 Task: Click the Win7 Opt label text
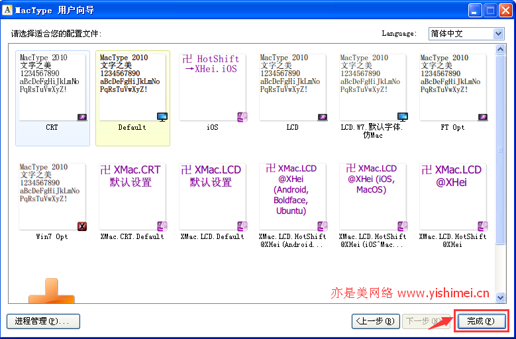point(52,237)
